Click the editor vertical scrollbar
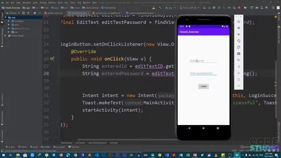 coord(276,90)
